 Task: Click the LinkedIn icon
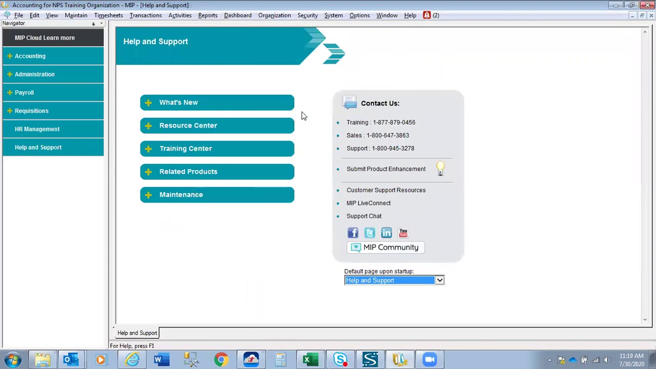coord(386,233)
